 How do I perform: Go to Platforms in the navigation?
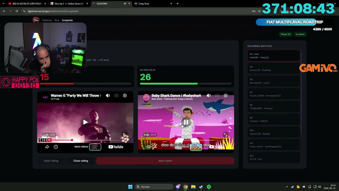tap(47, 20)
